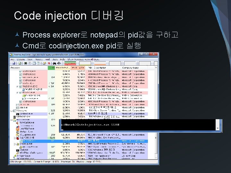Sort by the PID column header
The height and width of the screenshot is (173, 231).
click(89, 68)
